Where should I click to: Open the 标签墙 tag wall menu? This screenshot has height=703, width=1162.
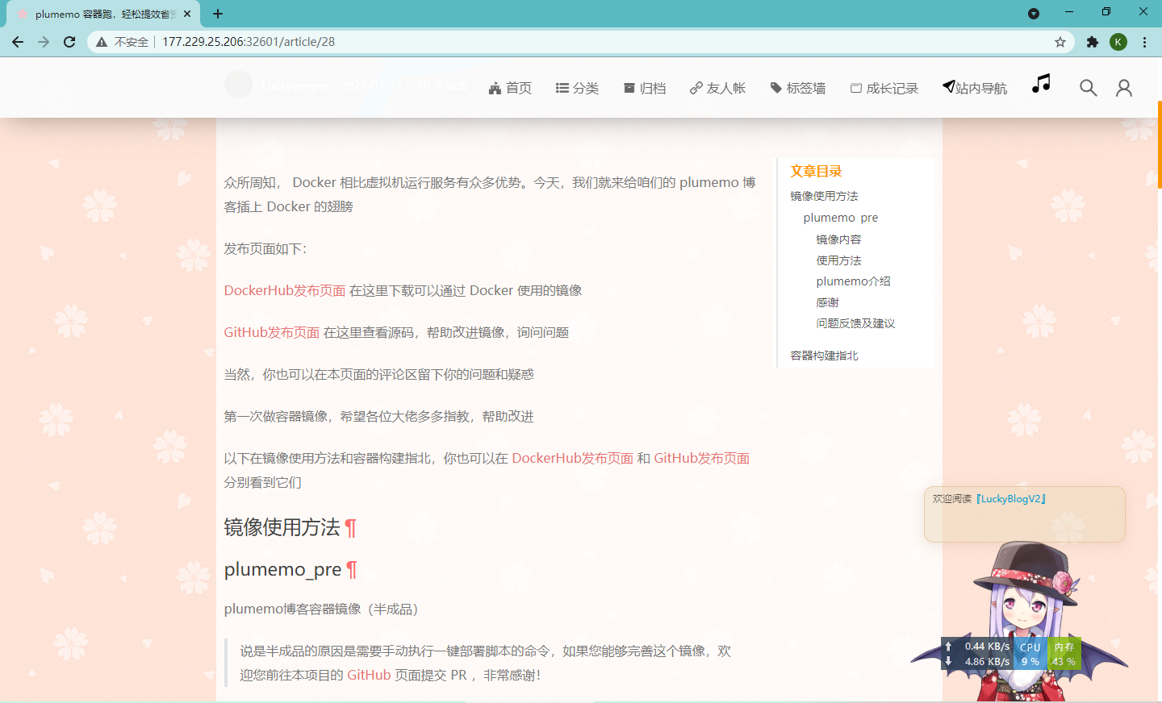coord(797,88)
